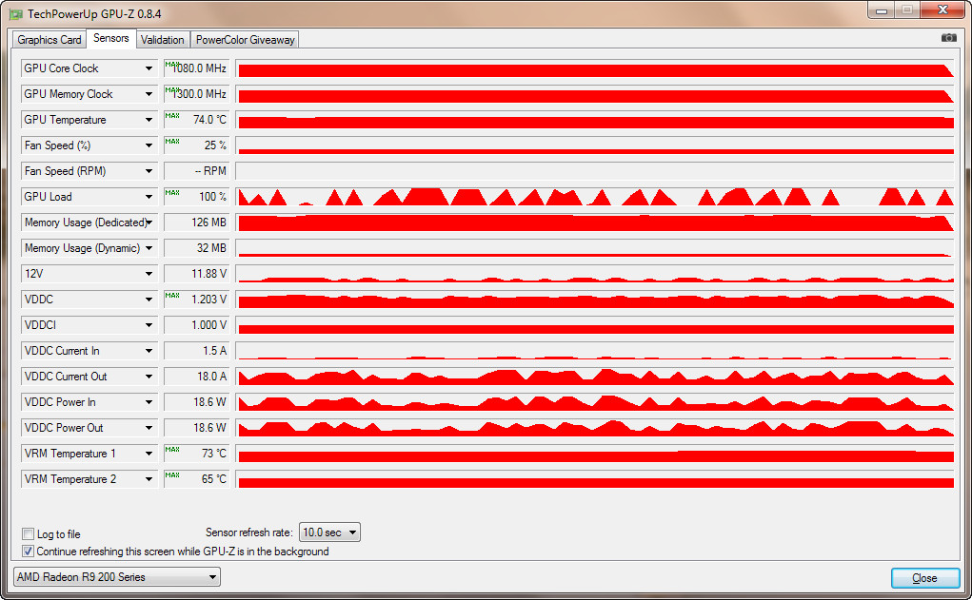This screenshot has height=600, width=972.
Task: Click the VRM Temperature 1 history graph
Action: pyautogui.click(x=596, y=454)
